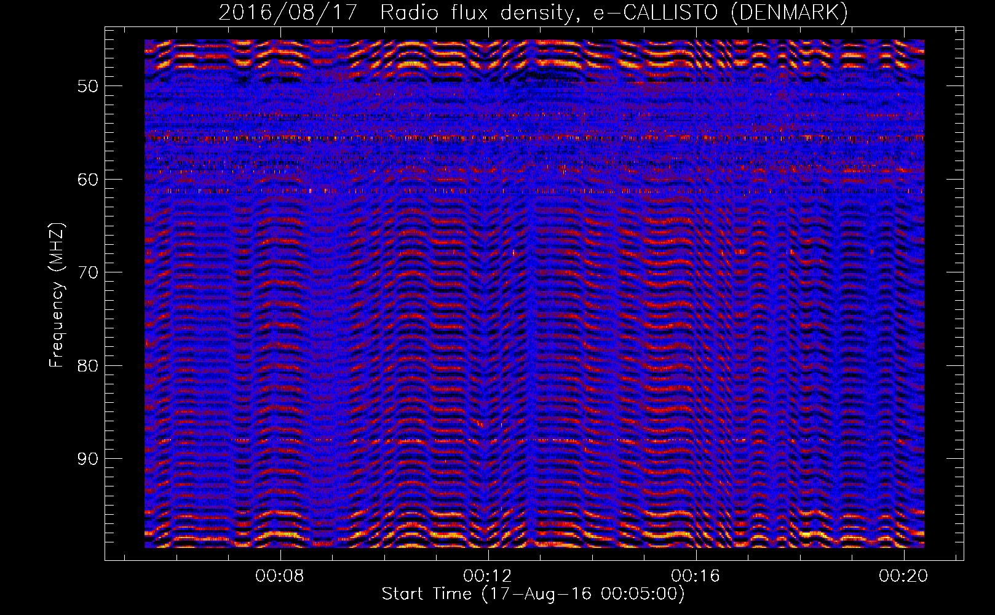Click the "Frequency (MHZ)" y-axis label
Image resolution: width=995 pixels, height=615 pixels.
click(57, 295)
